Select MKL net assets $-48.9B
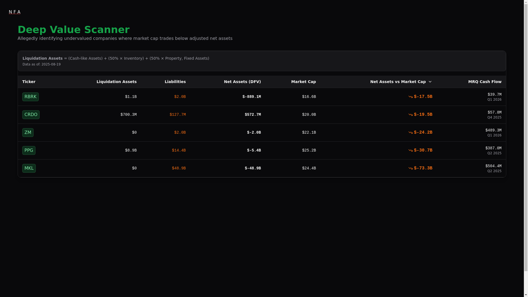528x297 pixels. (253, 168)
